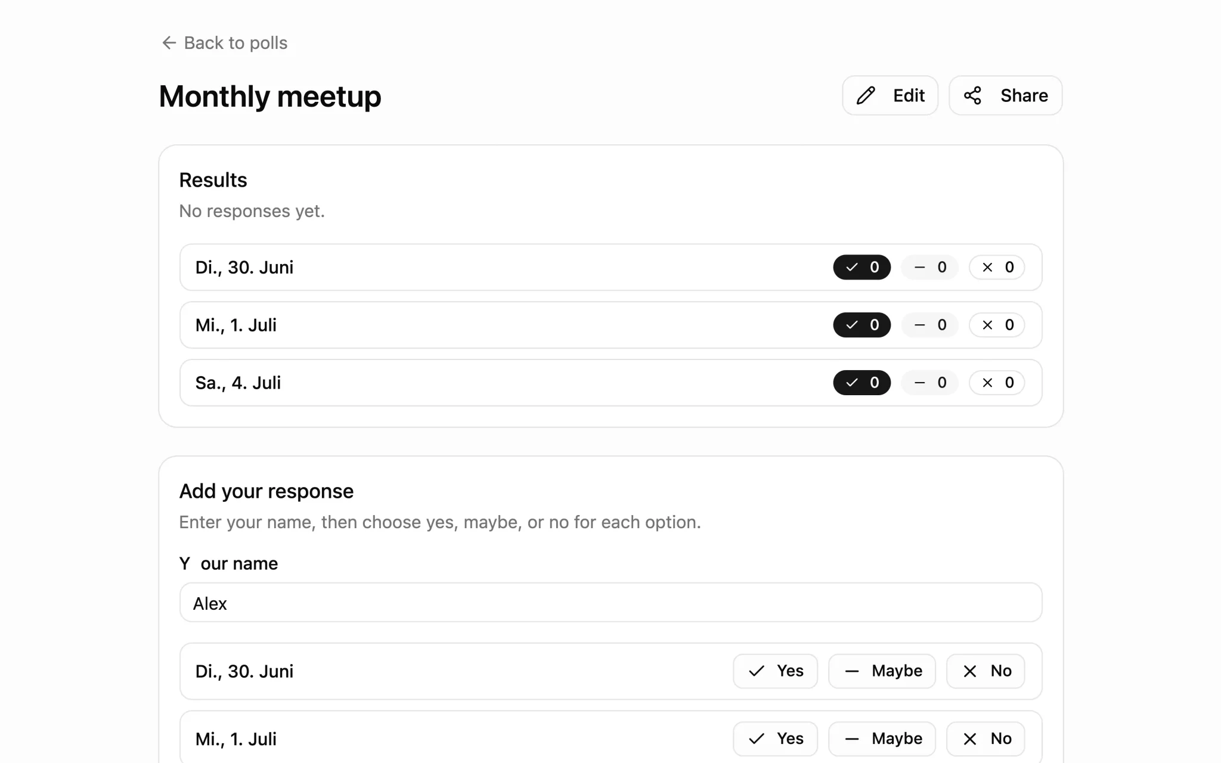This screenshot has height=763, width=1221.
Task: Click the share icon in the Share button
Action: [x=972, y=95]
